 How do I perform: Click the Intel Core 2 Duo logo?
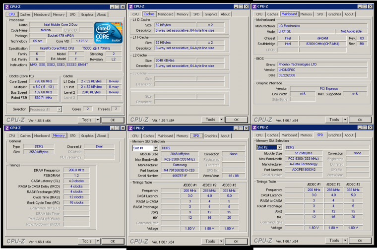pyautogui.click(x=108, y=33)
